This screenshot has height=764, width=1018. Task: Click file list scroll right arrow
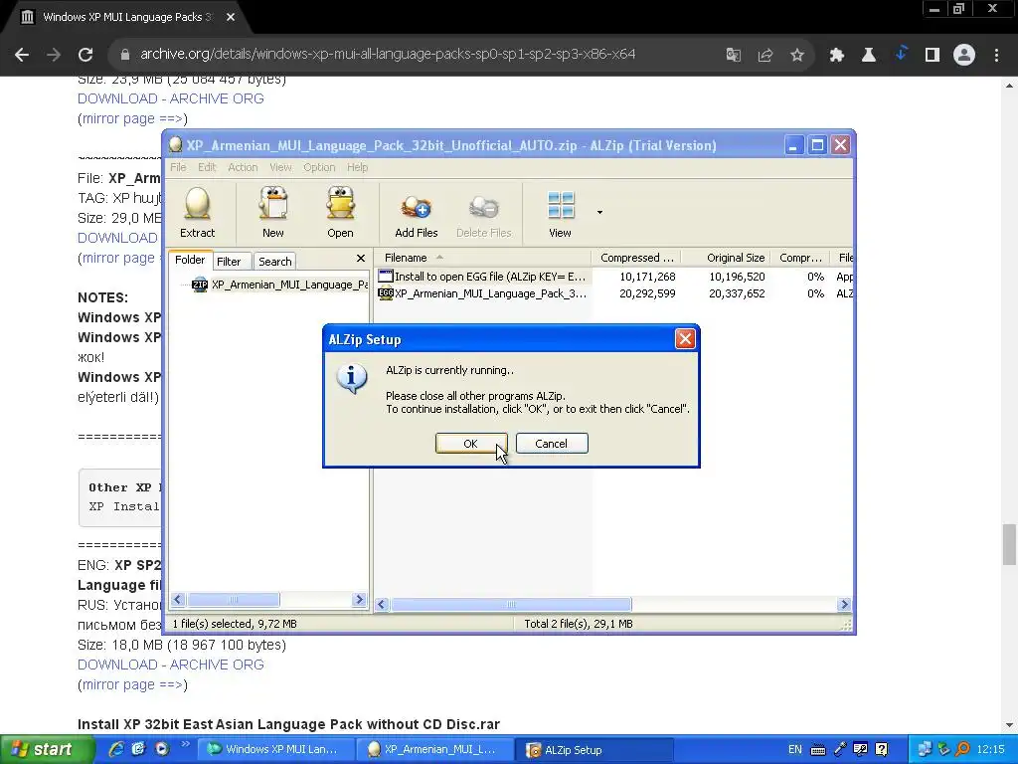[x=844, y=604]
